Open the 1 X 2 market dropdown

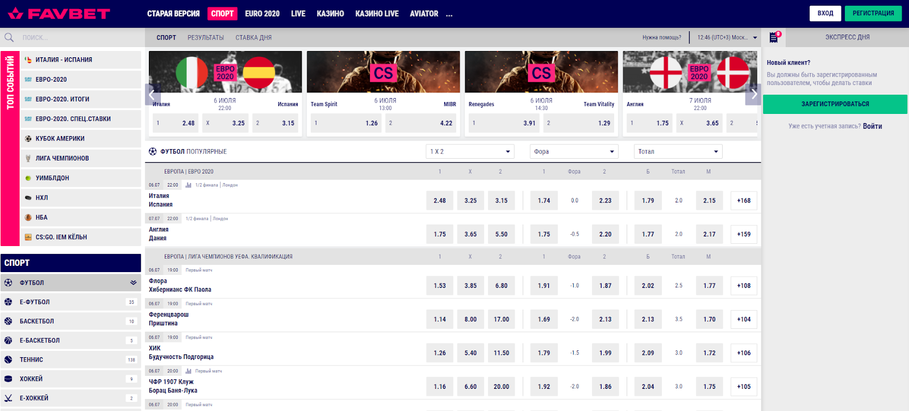pyautogui.click(x=470, y=151)
